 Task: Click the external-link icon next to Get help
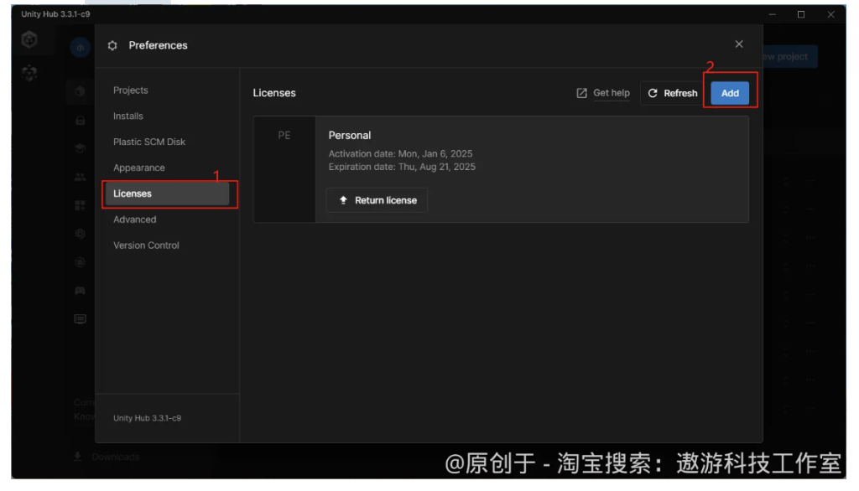581,93
